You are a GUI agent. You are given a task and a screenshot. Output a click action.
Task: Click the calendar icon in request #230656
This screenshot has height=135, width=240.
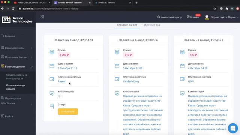[117, 66]
